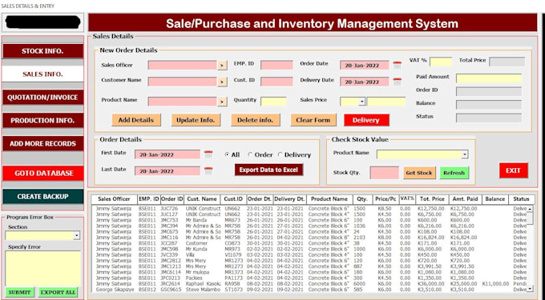This screenshot has height=300, width=545.
Task: Open ADD MORE RECORDS section
Action: coord(42,143)
